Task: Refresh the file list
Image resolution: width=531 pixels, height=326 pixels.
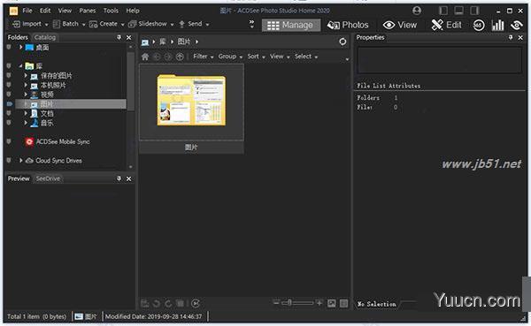Action: pyautogui.click(x=342, y=42)
